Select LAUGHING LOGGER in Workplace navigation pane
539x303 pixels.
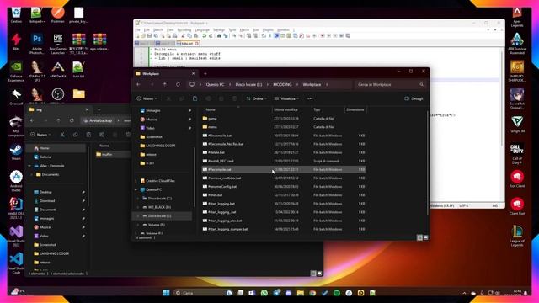(x=161, y=146)
